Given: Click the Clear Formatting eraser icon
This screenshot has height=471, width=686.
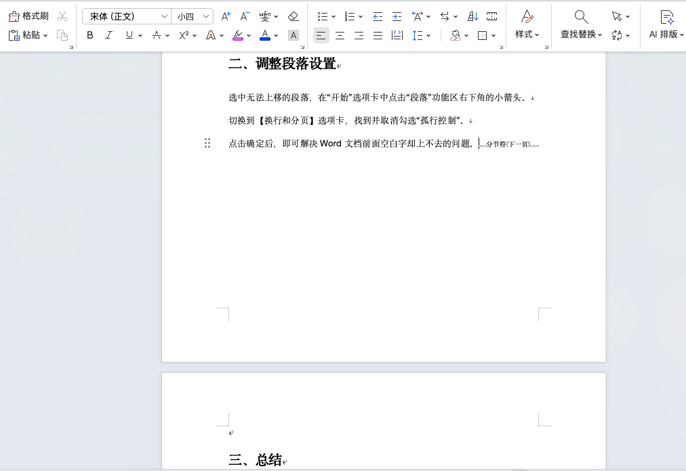Looking at the screenshot, I should (291, 16).
